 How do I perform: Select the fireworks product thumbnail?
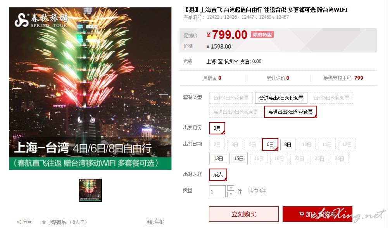[x=90, y=190]
